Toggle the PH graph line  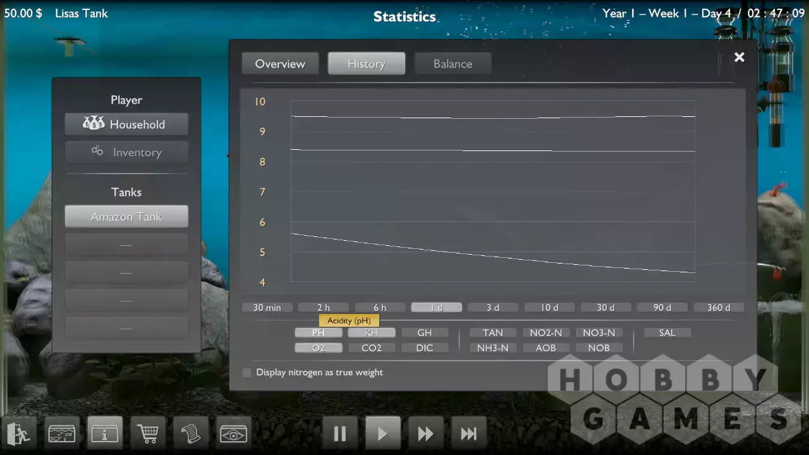319,333
